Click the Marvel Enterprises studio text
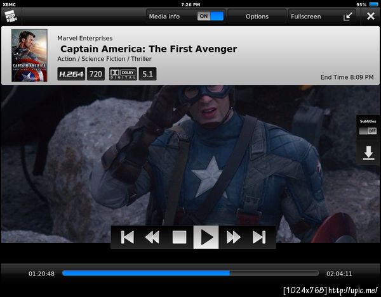The image size is (381, 297). click(85, 38)
